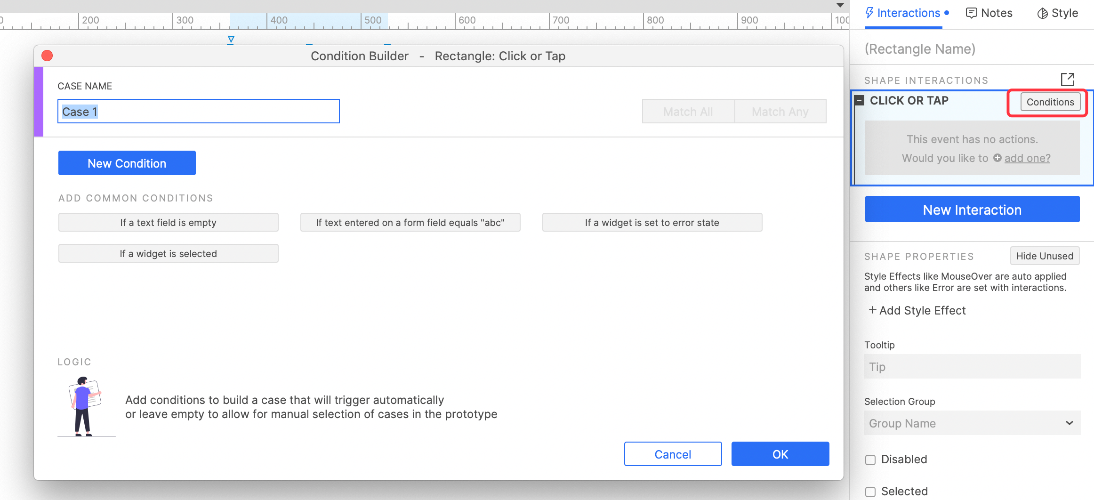Click the Add Style Effect plus icon
Image resolution: width=1094 pixels, height=500 pixels.
coord(872,310)
